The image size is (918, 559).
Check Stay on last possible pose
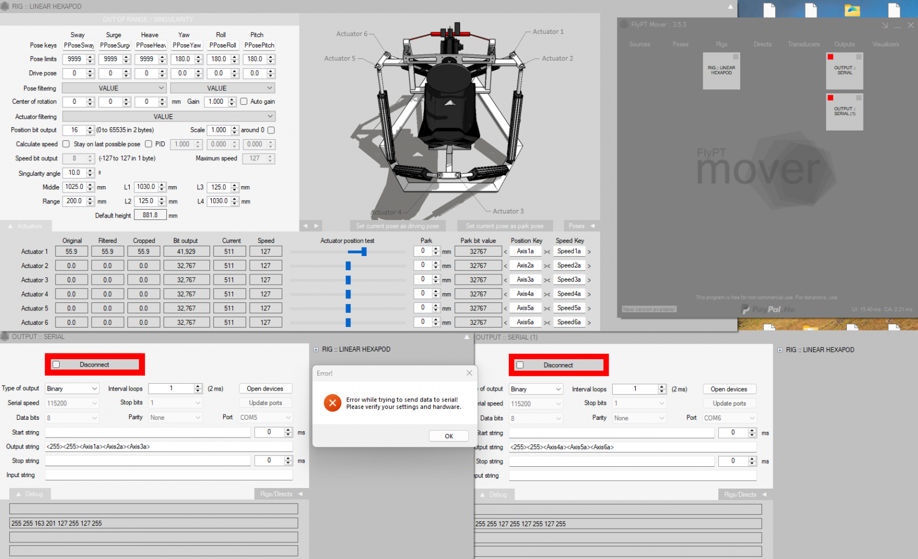point(149,144)
